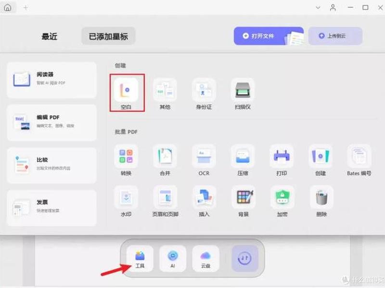
Task: Switch to the 已添加星标 starred tab
Action: pos(108,36)
